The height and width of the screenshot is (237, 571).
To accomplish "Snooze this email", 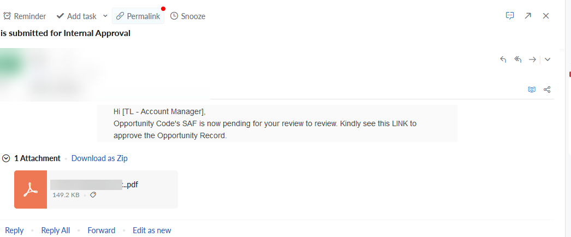I will (188, 16).
